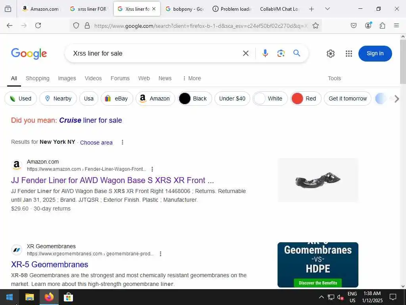The image size is (406, 305).
Task: Open the Extensions puzzle icon
Action: [383, 25]
